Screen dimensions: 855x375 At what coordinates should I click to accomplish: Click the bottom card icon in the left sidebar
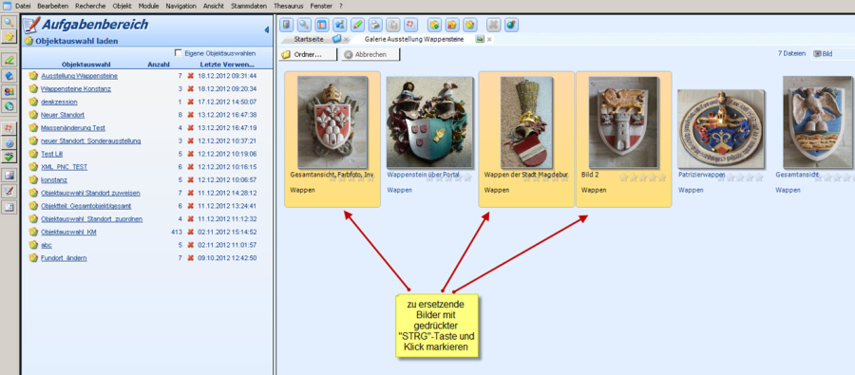point(9,207)
